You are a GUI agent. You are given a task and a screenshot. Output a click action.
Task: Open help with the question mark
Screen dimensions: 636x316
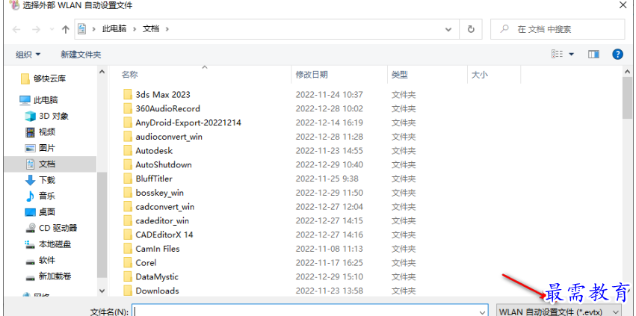617,54
